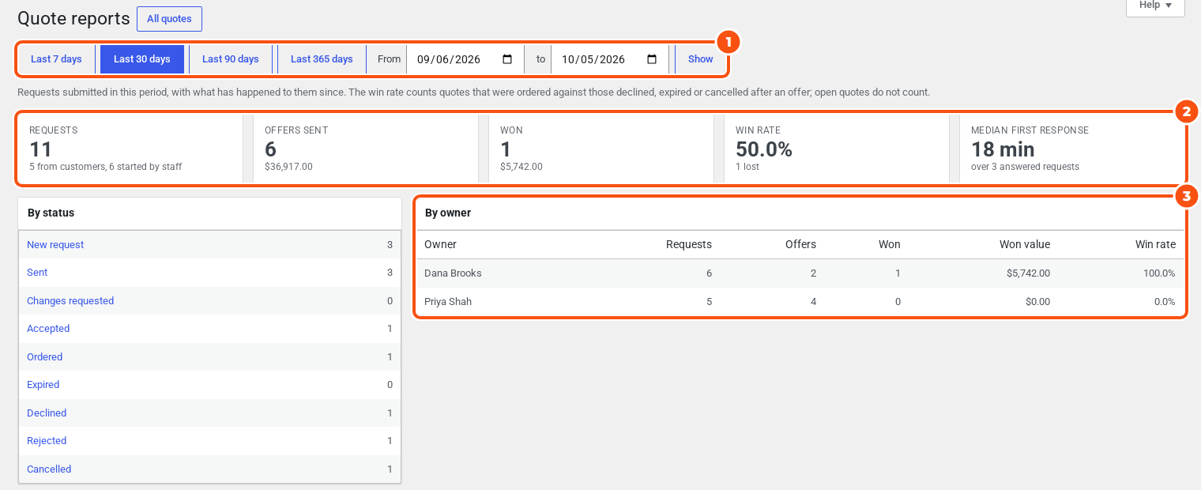Open the Rejected status link

coord(47,441)
